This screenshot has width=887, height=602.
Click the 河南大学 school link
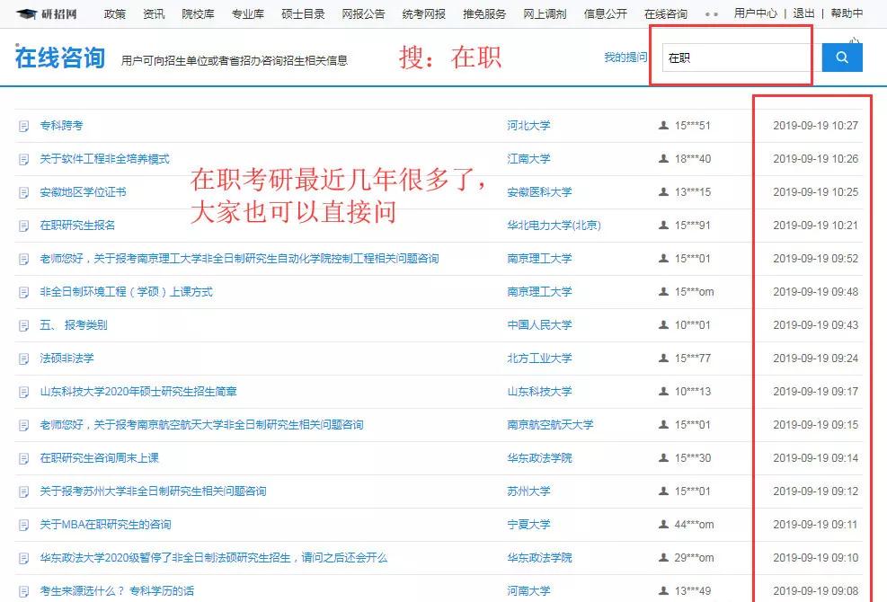(529, 591)
